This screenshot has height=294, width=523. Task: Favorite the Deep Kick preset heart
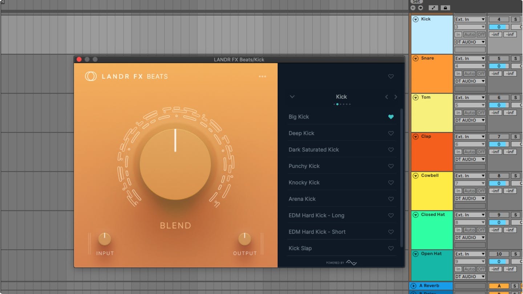pos(391,133)
